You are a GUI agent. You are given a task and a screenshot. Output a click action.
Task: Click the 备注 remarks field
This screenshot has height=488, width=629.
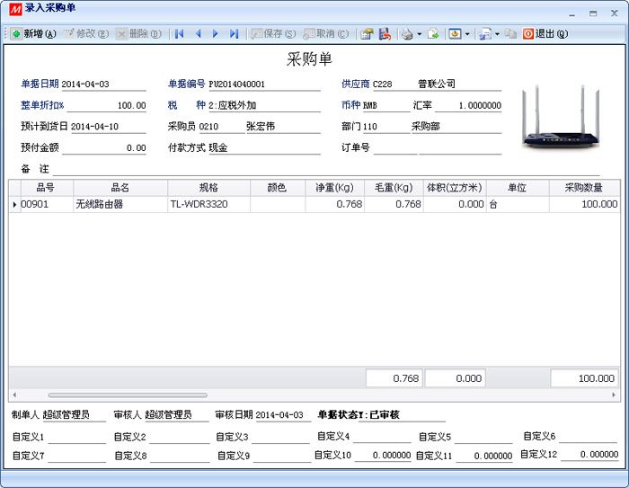(326, 169)
